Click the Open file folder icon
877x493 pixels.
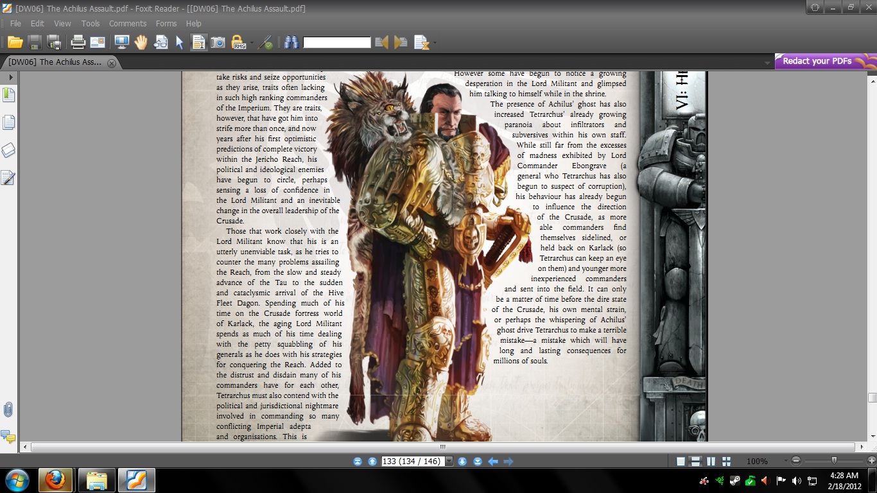point(15,42)
